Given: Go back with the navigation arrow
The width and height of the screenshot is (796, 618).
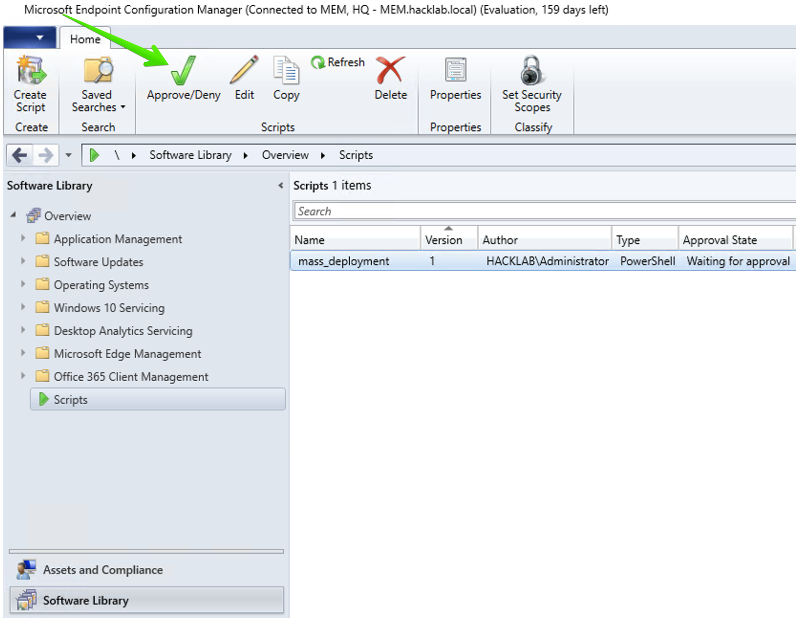Looking at the screenshot, I should pos(20,155).
